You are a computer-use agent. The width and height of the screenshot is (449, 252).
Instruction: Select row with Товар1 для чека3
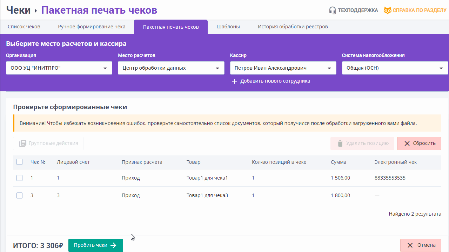pos(207,195)
